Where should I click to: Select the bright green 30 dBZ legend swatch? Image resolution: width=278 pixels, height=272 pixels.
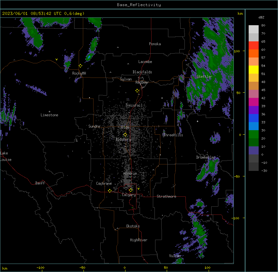[253, 134]
